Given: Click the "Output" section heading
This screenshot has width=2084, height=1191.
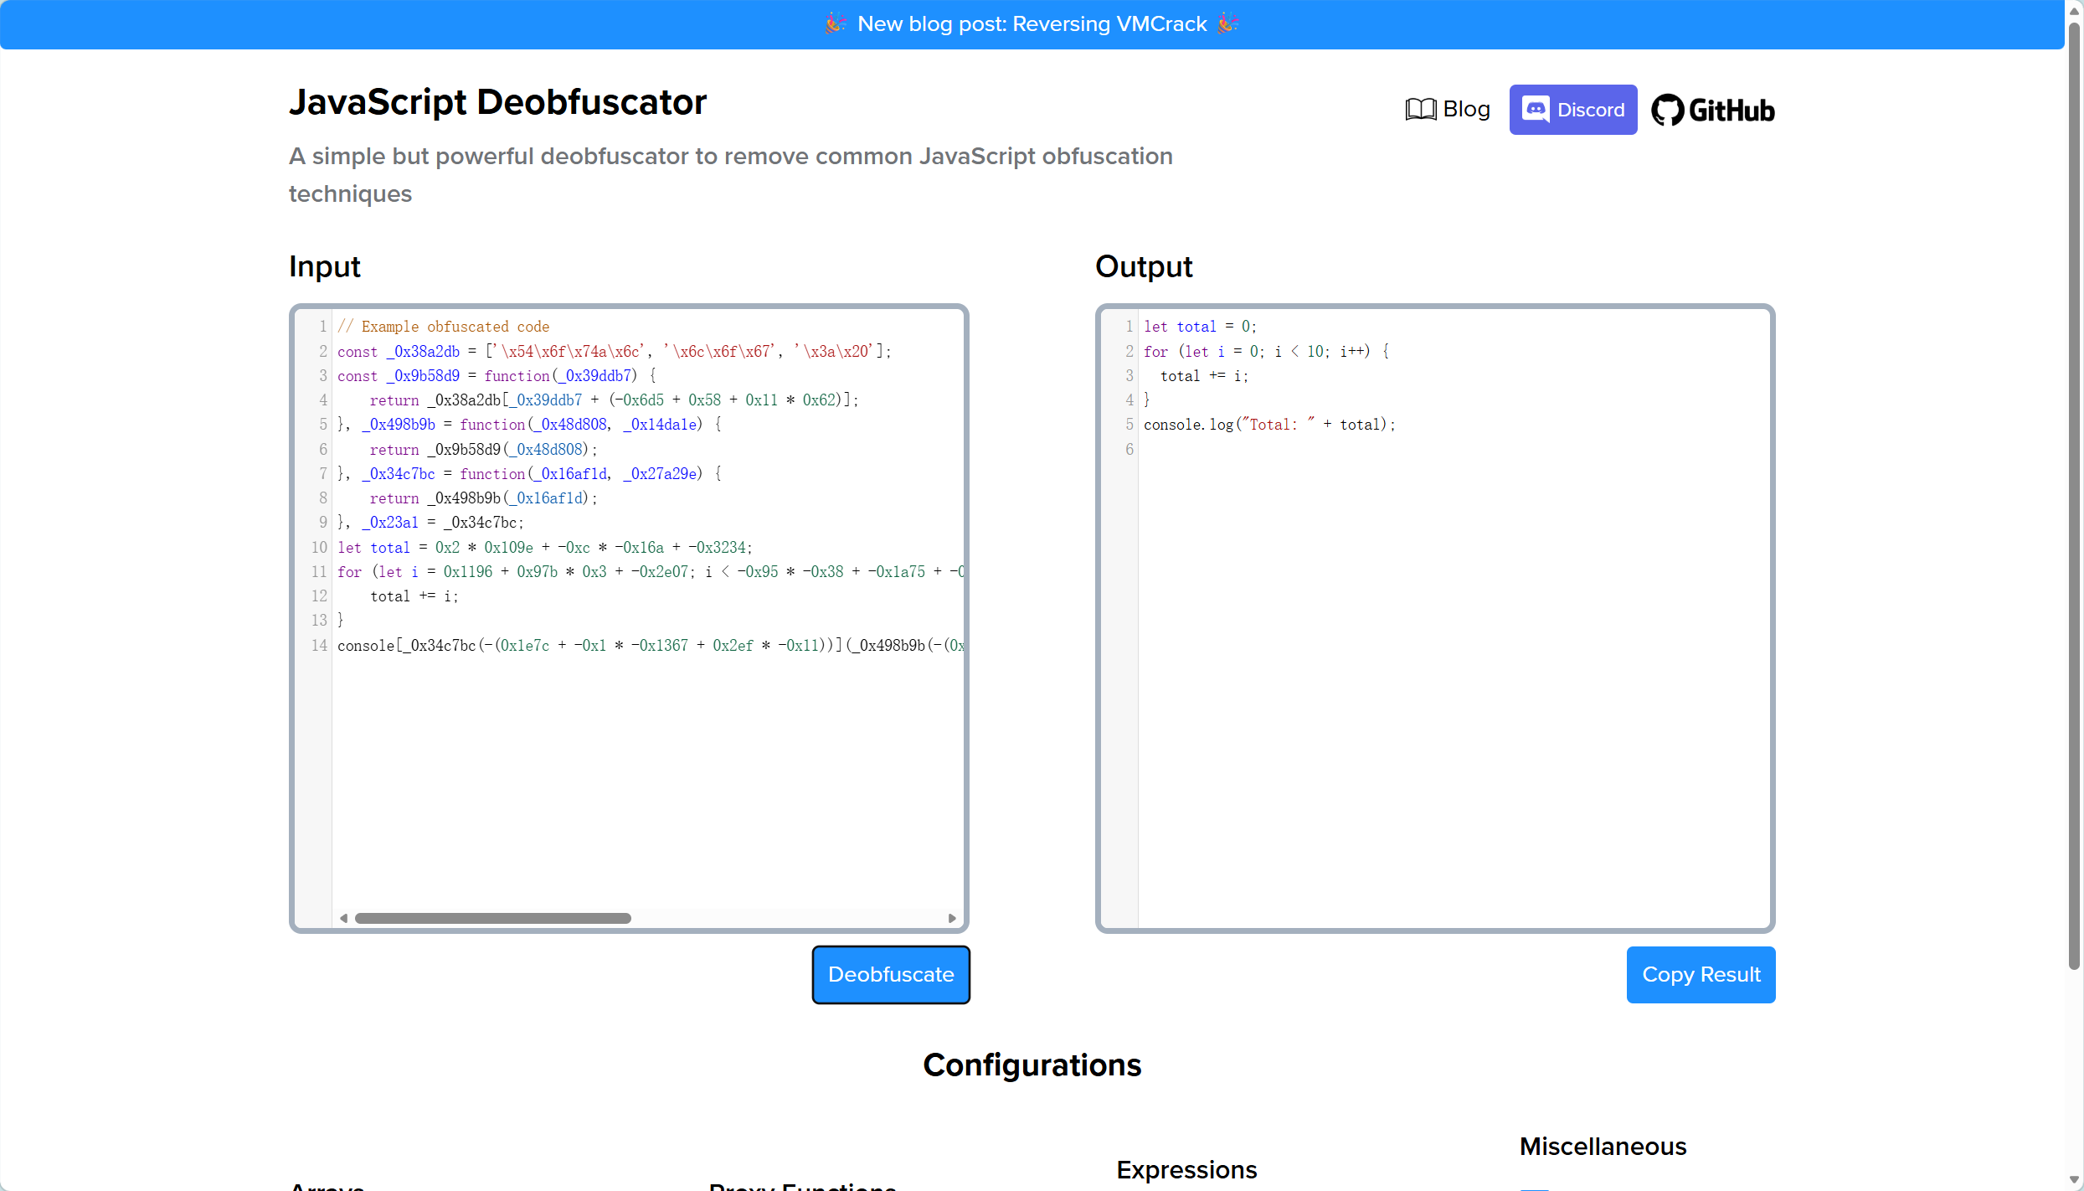Looking at the screenshot, I should pyautogui.click(x=1144, y=266).
